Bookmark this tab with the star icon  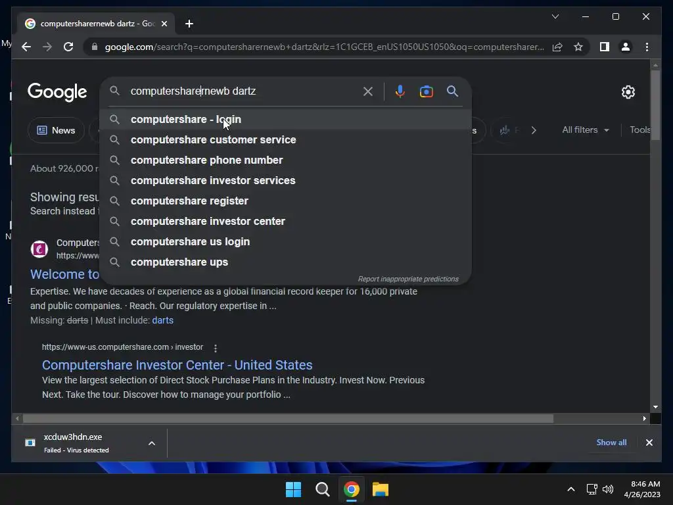(578, 47)
